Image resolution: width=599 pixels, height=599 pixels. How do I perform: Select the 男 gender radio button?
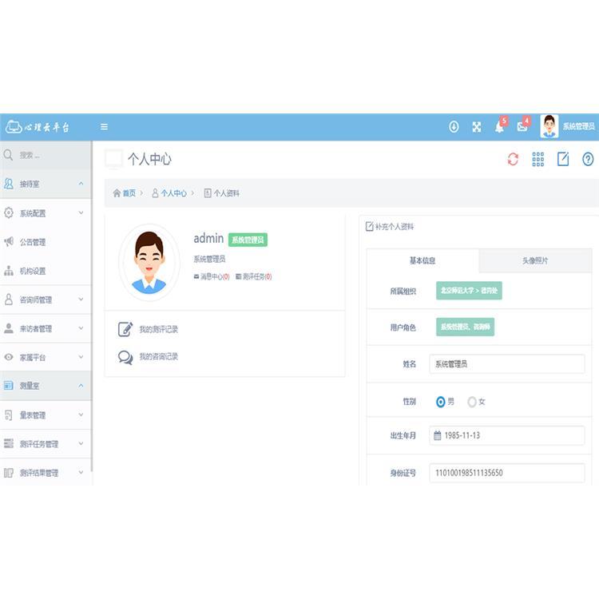[441, 402]
